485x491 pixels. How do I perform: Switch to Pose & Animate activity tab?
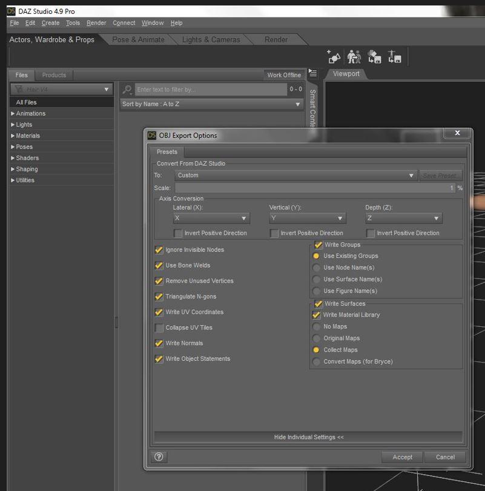[x=138, y=40]
